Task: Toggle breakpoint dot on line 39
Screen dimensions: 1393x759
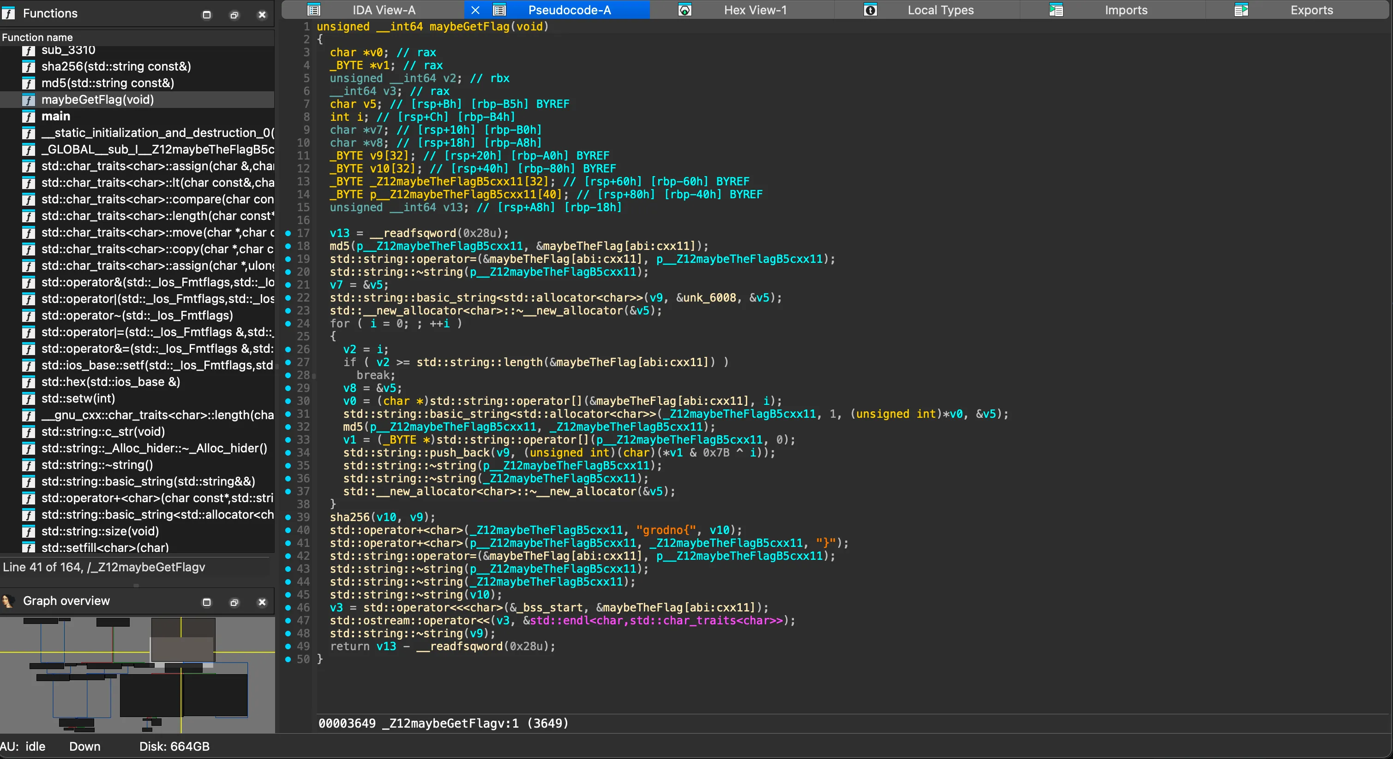Action: [x=288, y=517]
